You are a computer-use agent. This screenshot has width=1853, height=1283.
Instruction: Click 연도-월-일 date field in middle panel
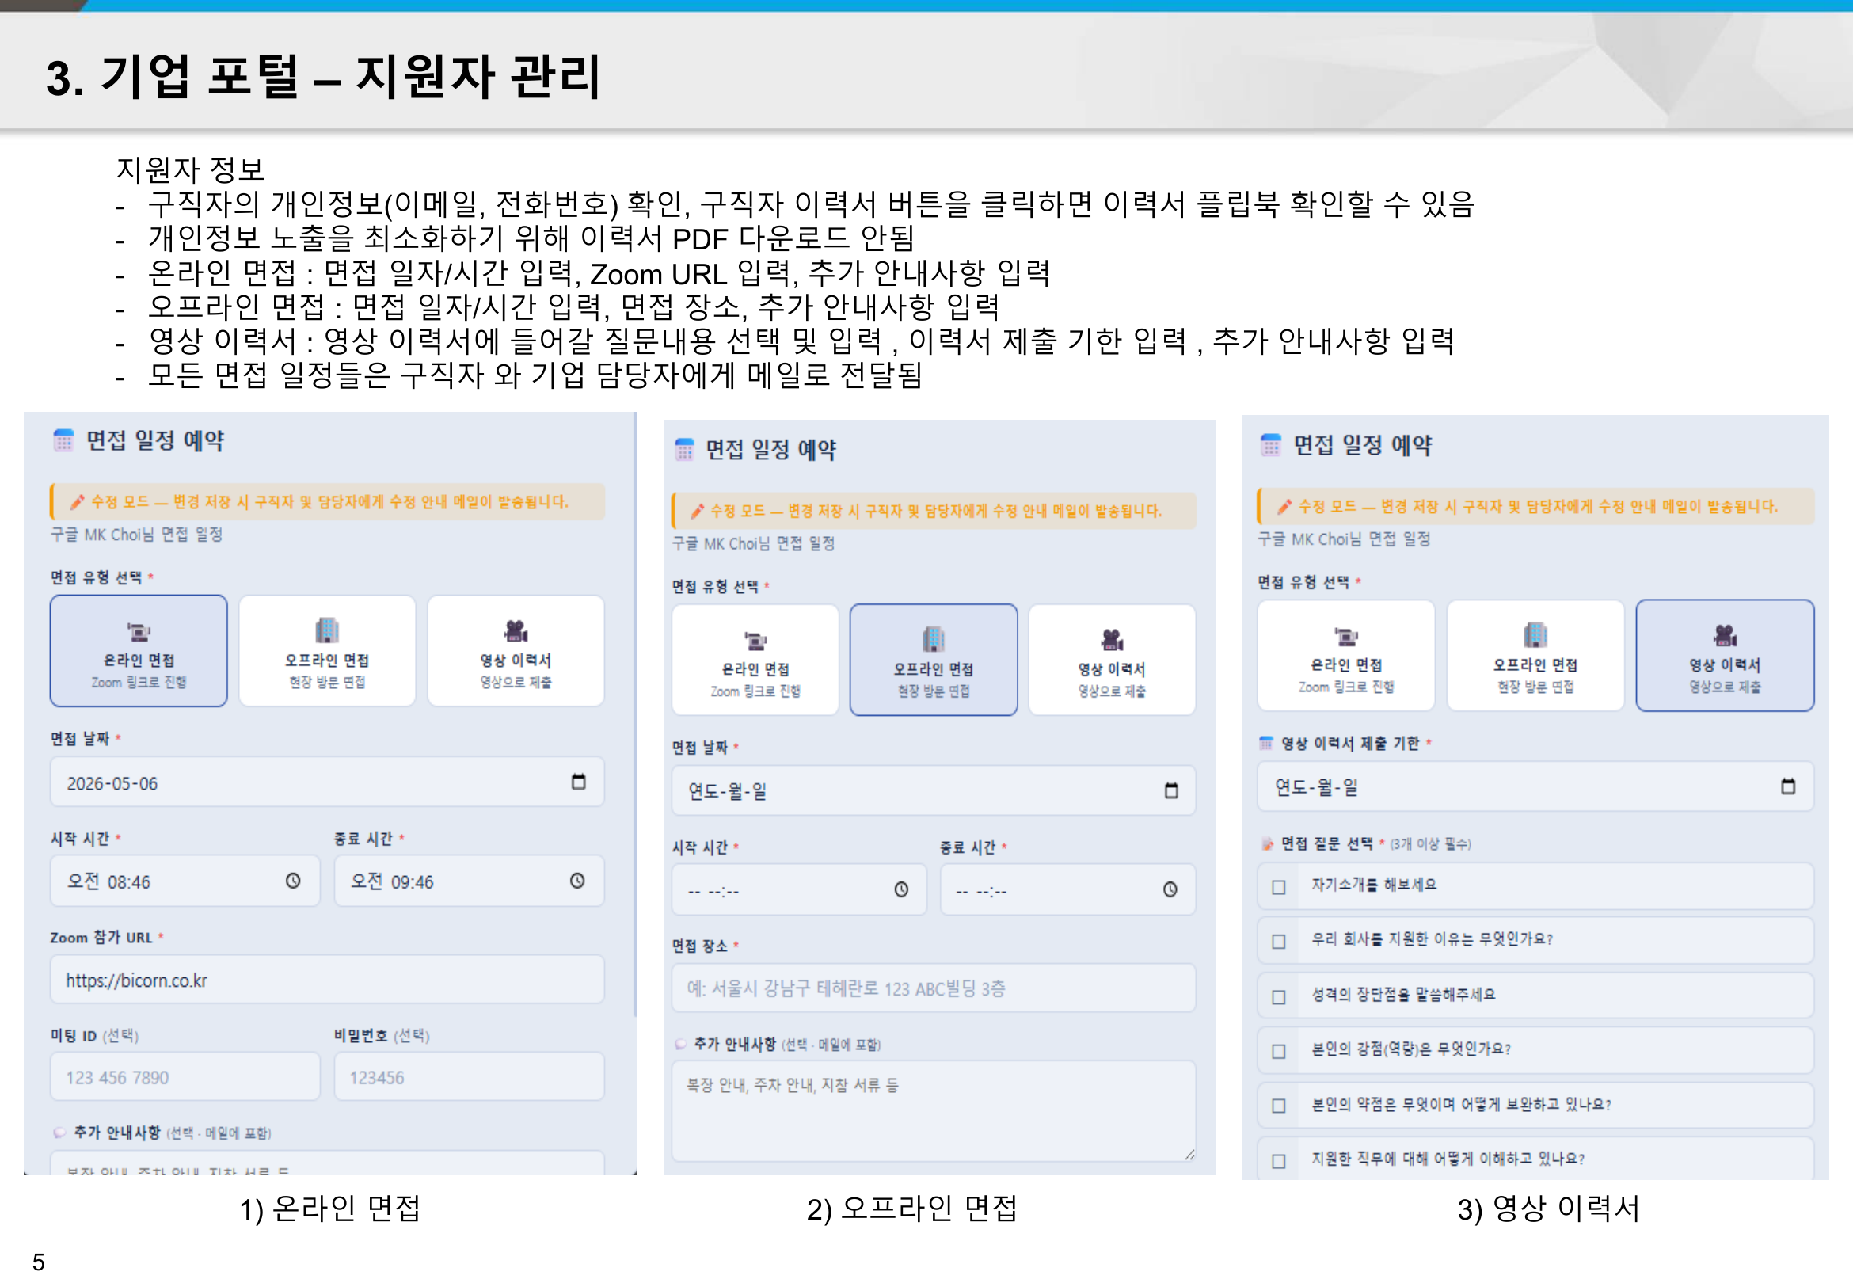[x=934, y=790]
